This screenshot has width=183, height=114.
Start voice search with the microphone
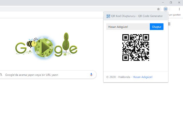(91, 75)
